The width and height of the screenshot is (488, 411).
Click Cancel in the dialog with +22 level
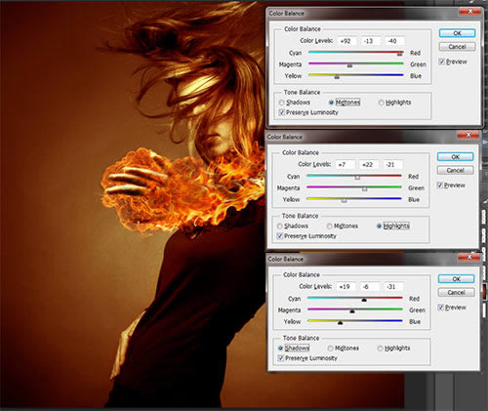tap(455, 170)
